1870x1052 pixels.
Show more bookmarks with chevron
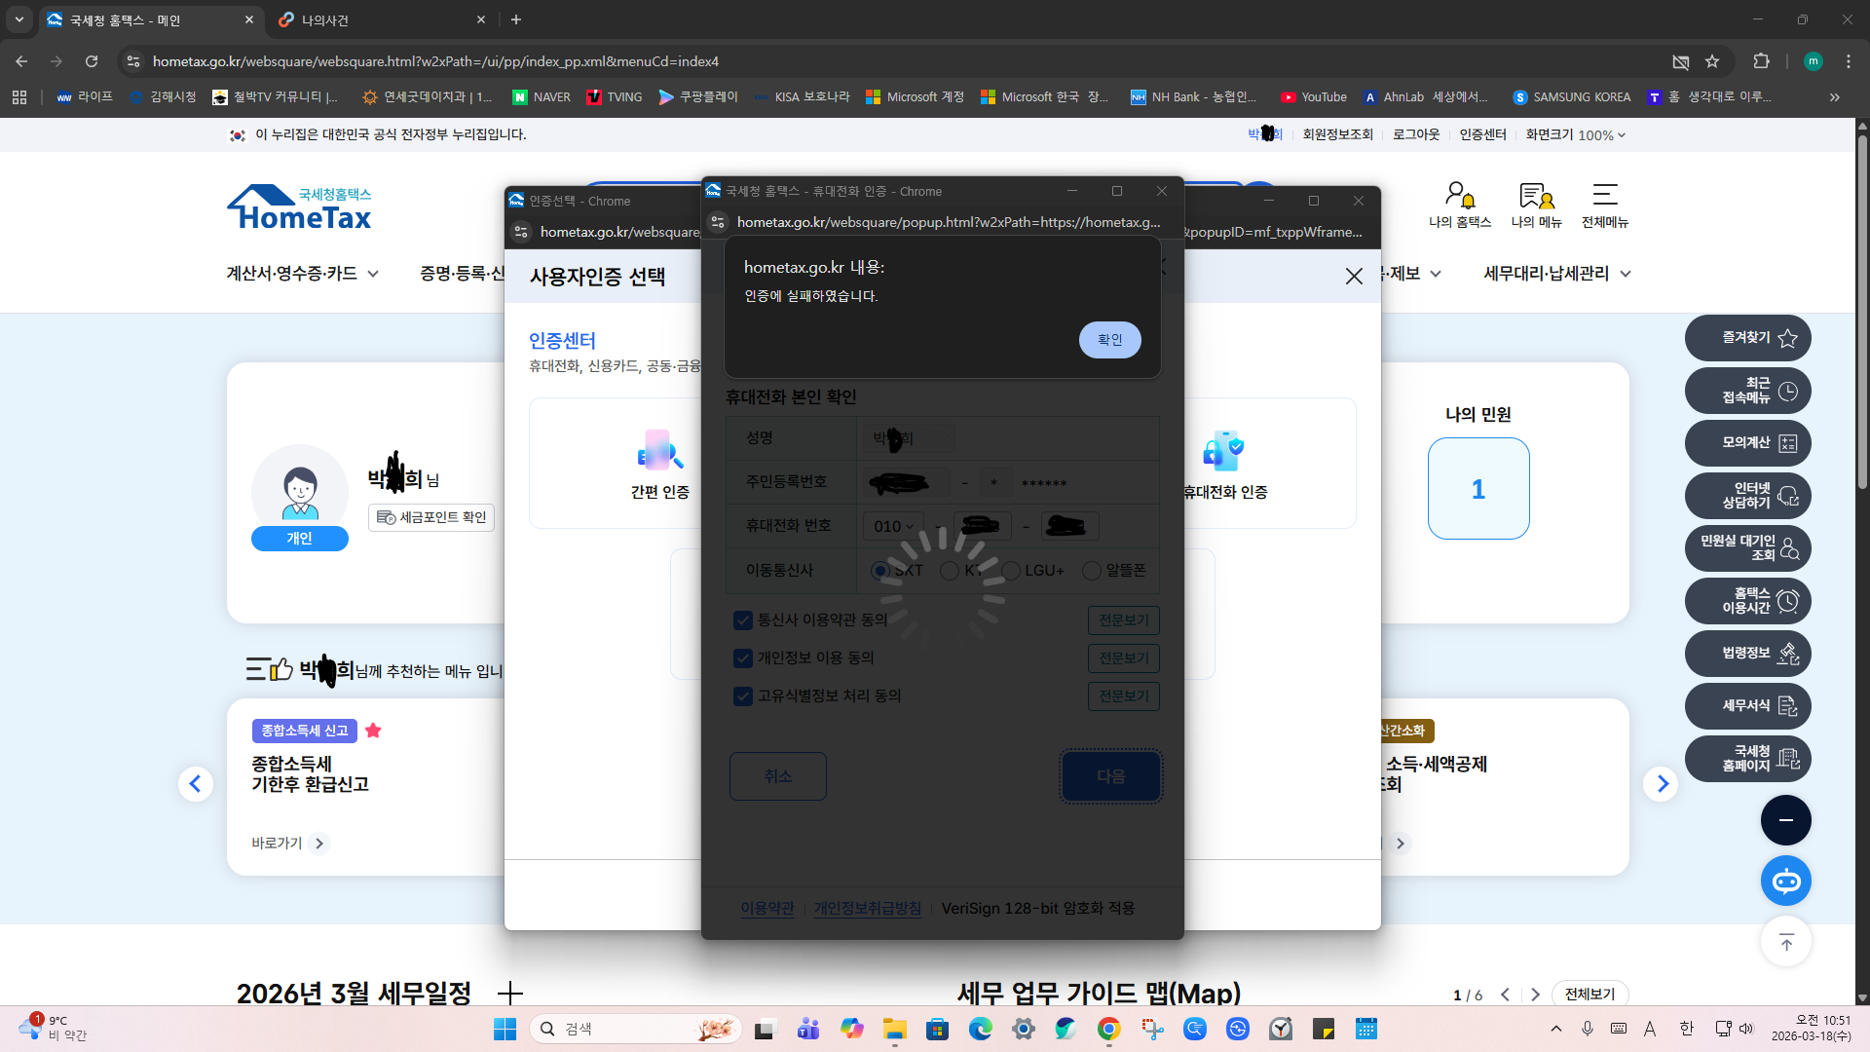(1835, 97)
